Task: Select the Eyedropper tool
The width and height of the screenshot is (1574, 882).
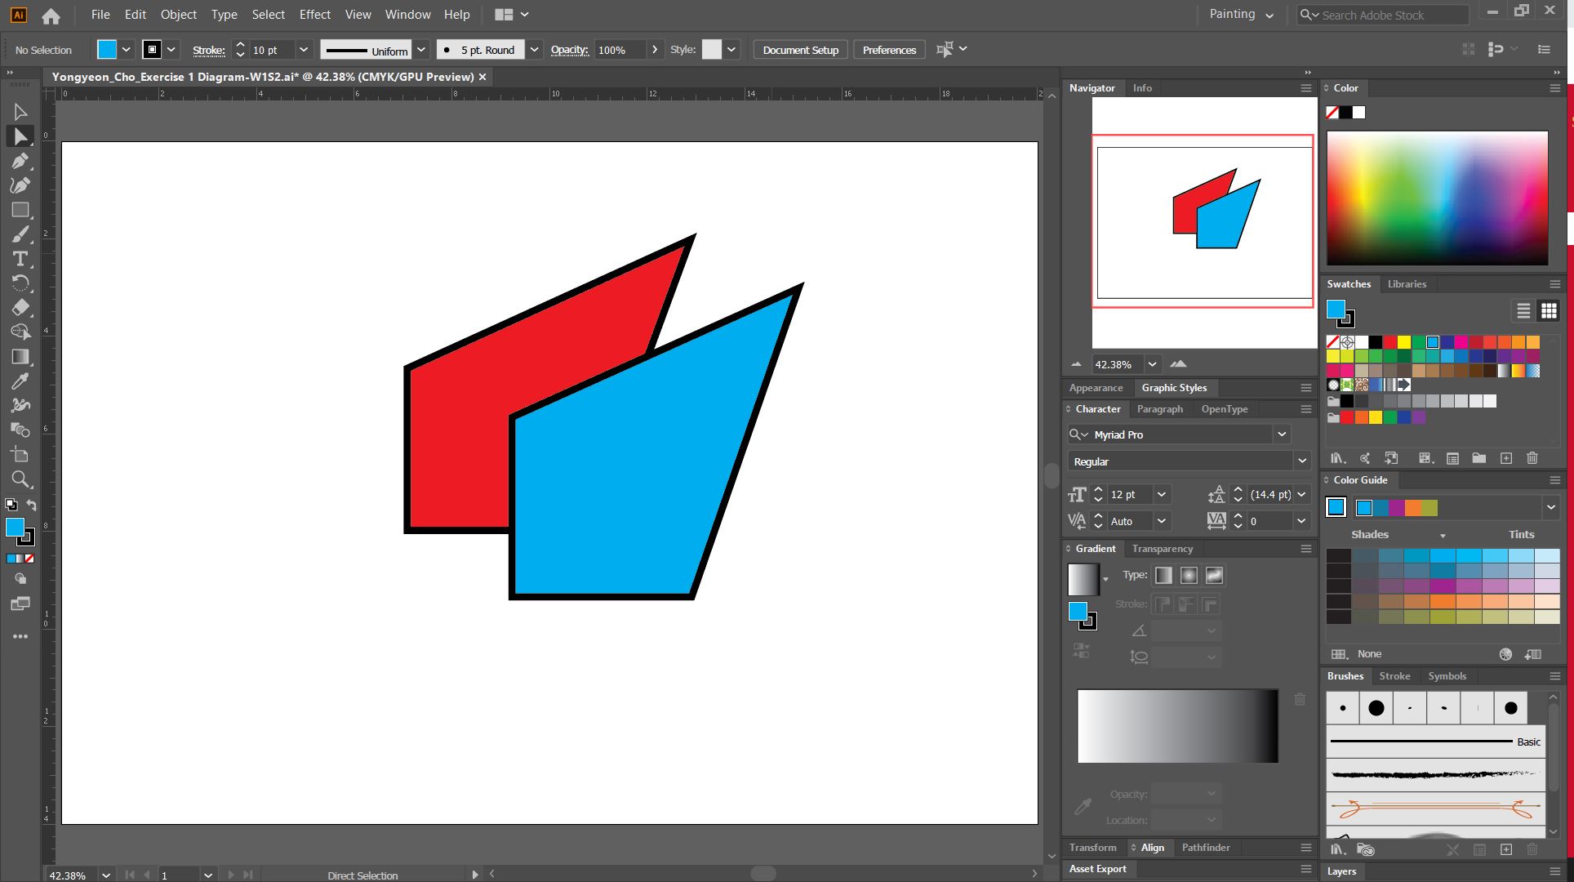Action: [20, 381]
